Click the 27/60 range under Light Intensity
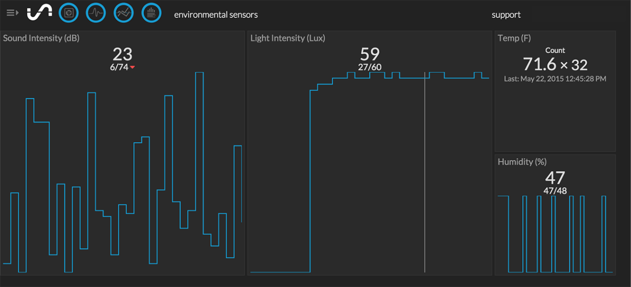The width and height of the screenshot is (631, 287). tap(370, 68)
